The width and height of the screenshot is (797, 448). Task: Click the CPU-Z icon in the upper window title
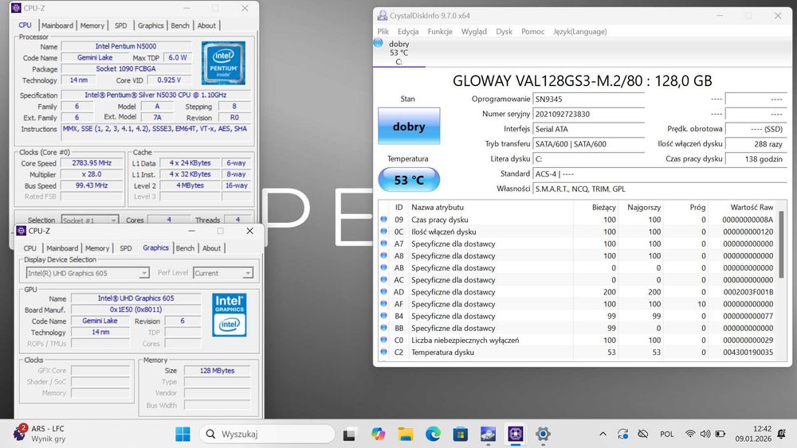(16, 8)
